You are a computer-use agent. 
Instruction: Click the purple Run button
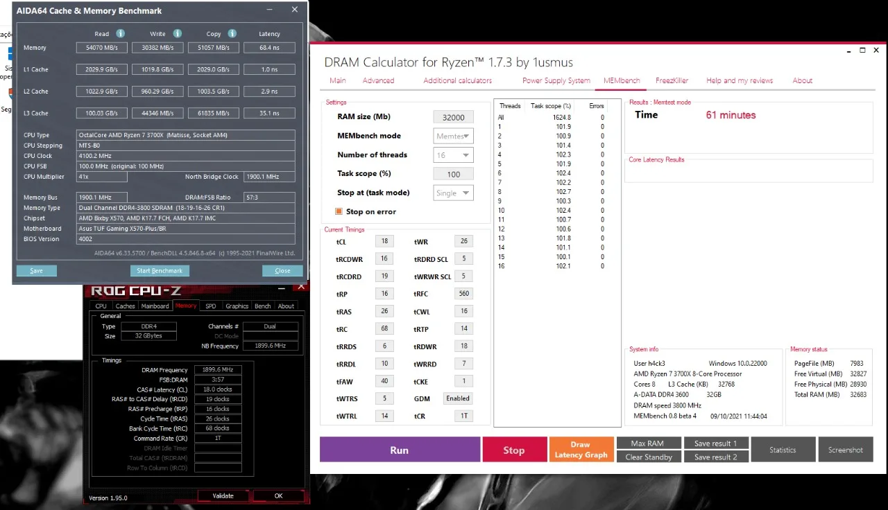click(400, 450)
